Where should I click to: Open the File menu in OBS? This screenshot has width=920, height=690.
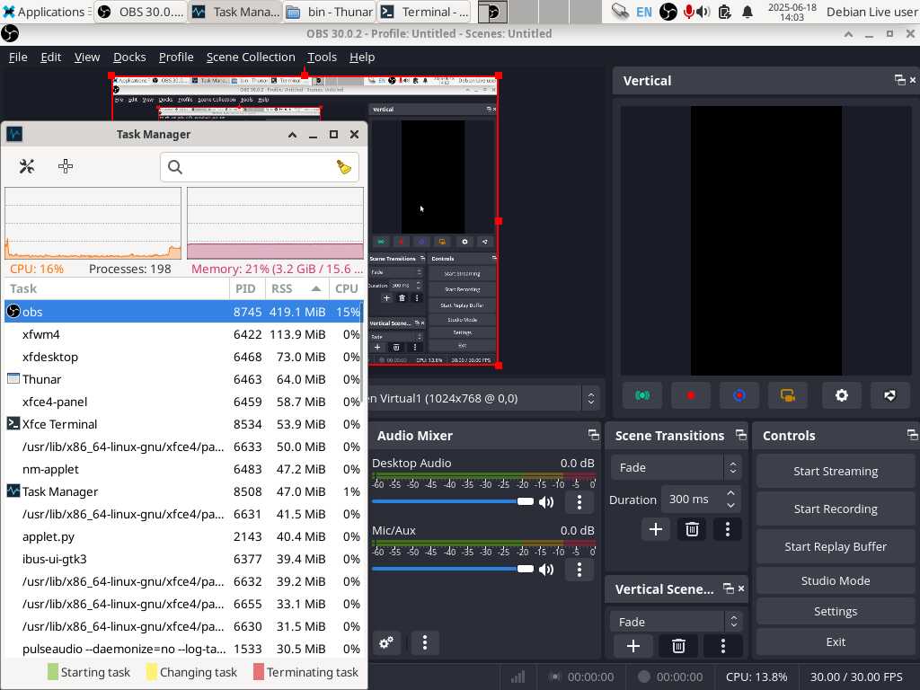coord(18,57)
